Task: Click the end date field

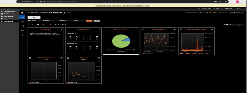Action: 64,21
